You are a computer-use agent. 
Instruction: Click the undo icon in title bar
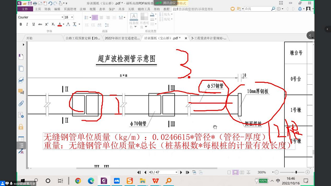click(50, 3)
